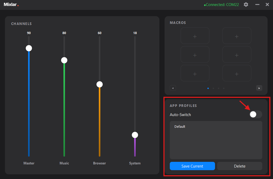The image size is (273, 179).
Task: Click the Connected: COM22 status
Action: 222,4
